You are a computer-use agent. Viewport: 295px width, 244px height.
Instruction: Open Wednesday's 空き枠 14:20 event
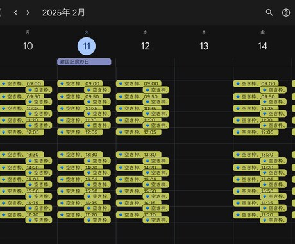[x=139, y=167]
